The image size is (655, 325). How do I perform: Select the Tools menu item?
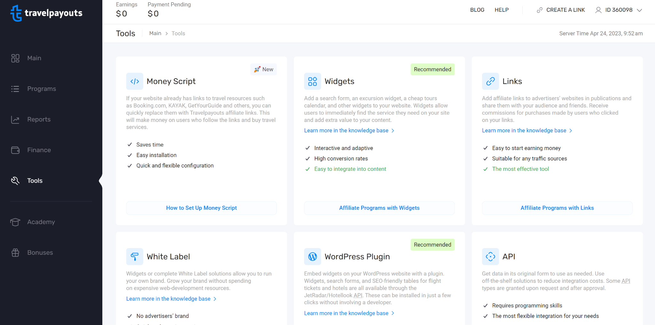click(35, 181)
